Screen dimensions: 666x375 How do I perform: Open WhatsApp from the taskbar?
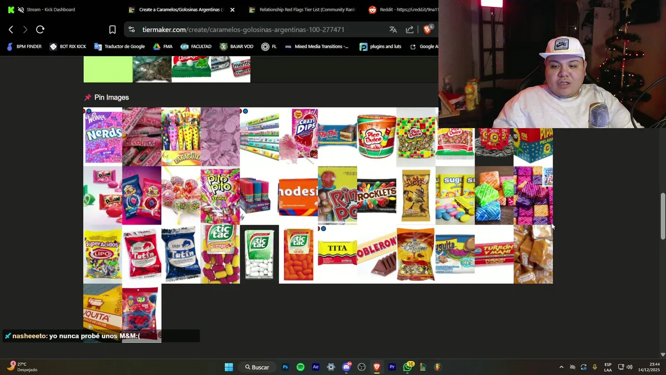pos(407,367)
